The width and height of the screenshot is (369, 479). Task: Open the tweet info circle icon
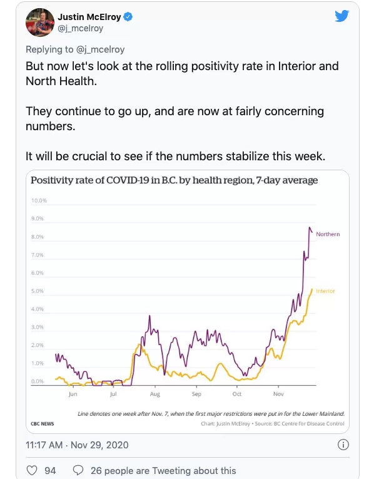pyautogui.click(x=343, y=445)
